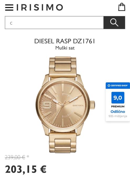Open the gold Diesel watch image
The height and width of the screenshot is (181, 130).
pos(65,104)
